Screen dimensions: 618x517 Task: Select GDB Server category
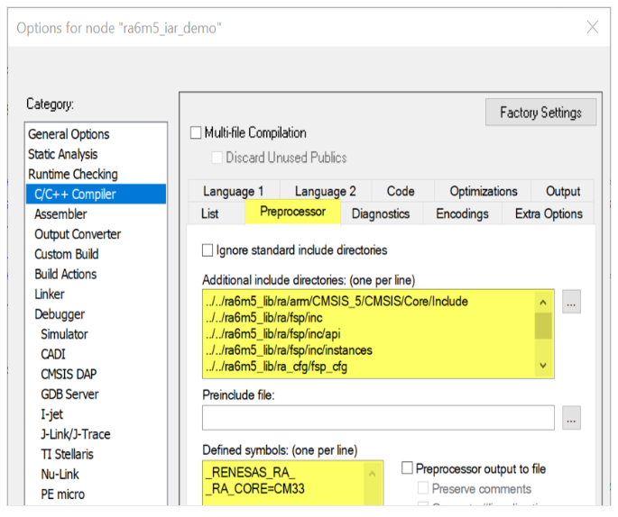click(x=69, y=395)
